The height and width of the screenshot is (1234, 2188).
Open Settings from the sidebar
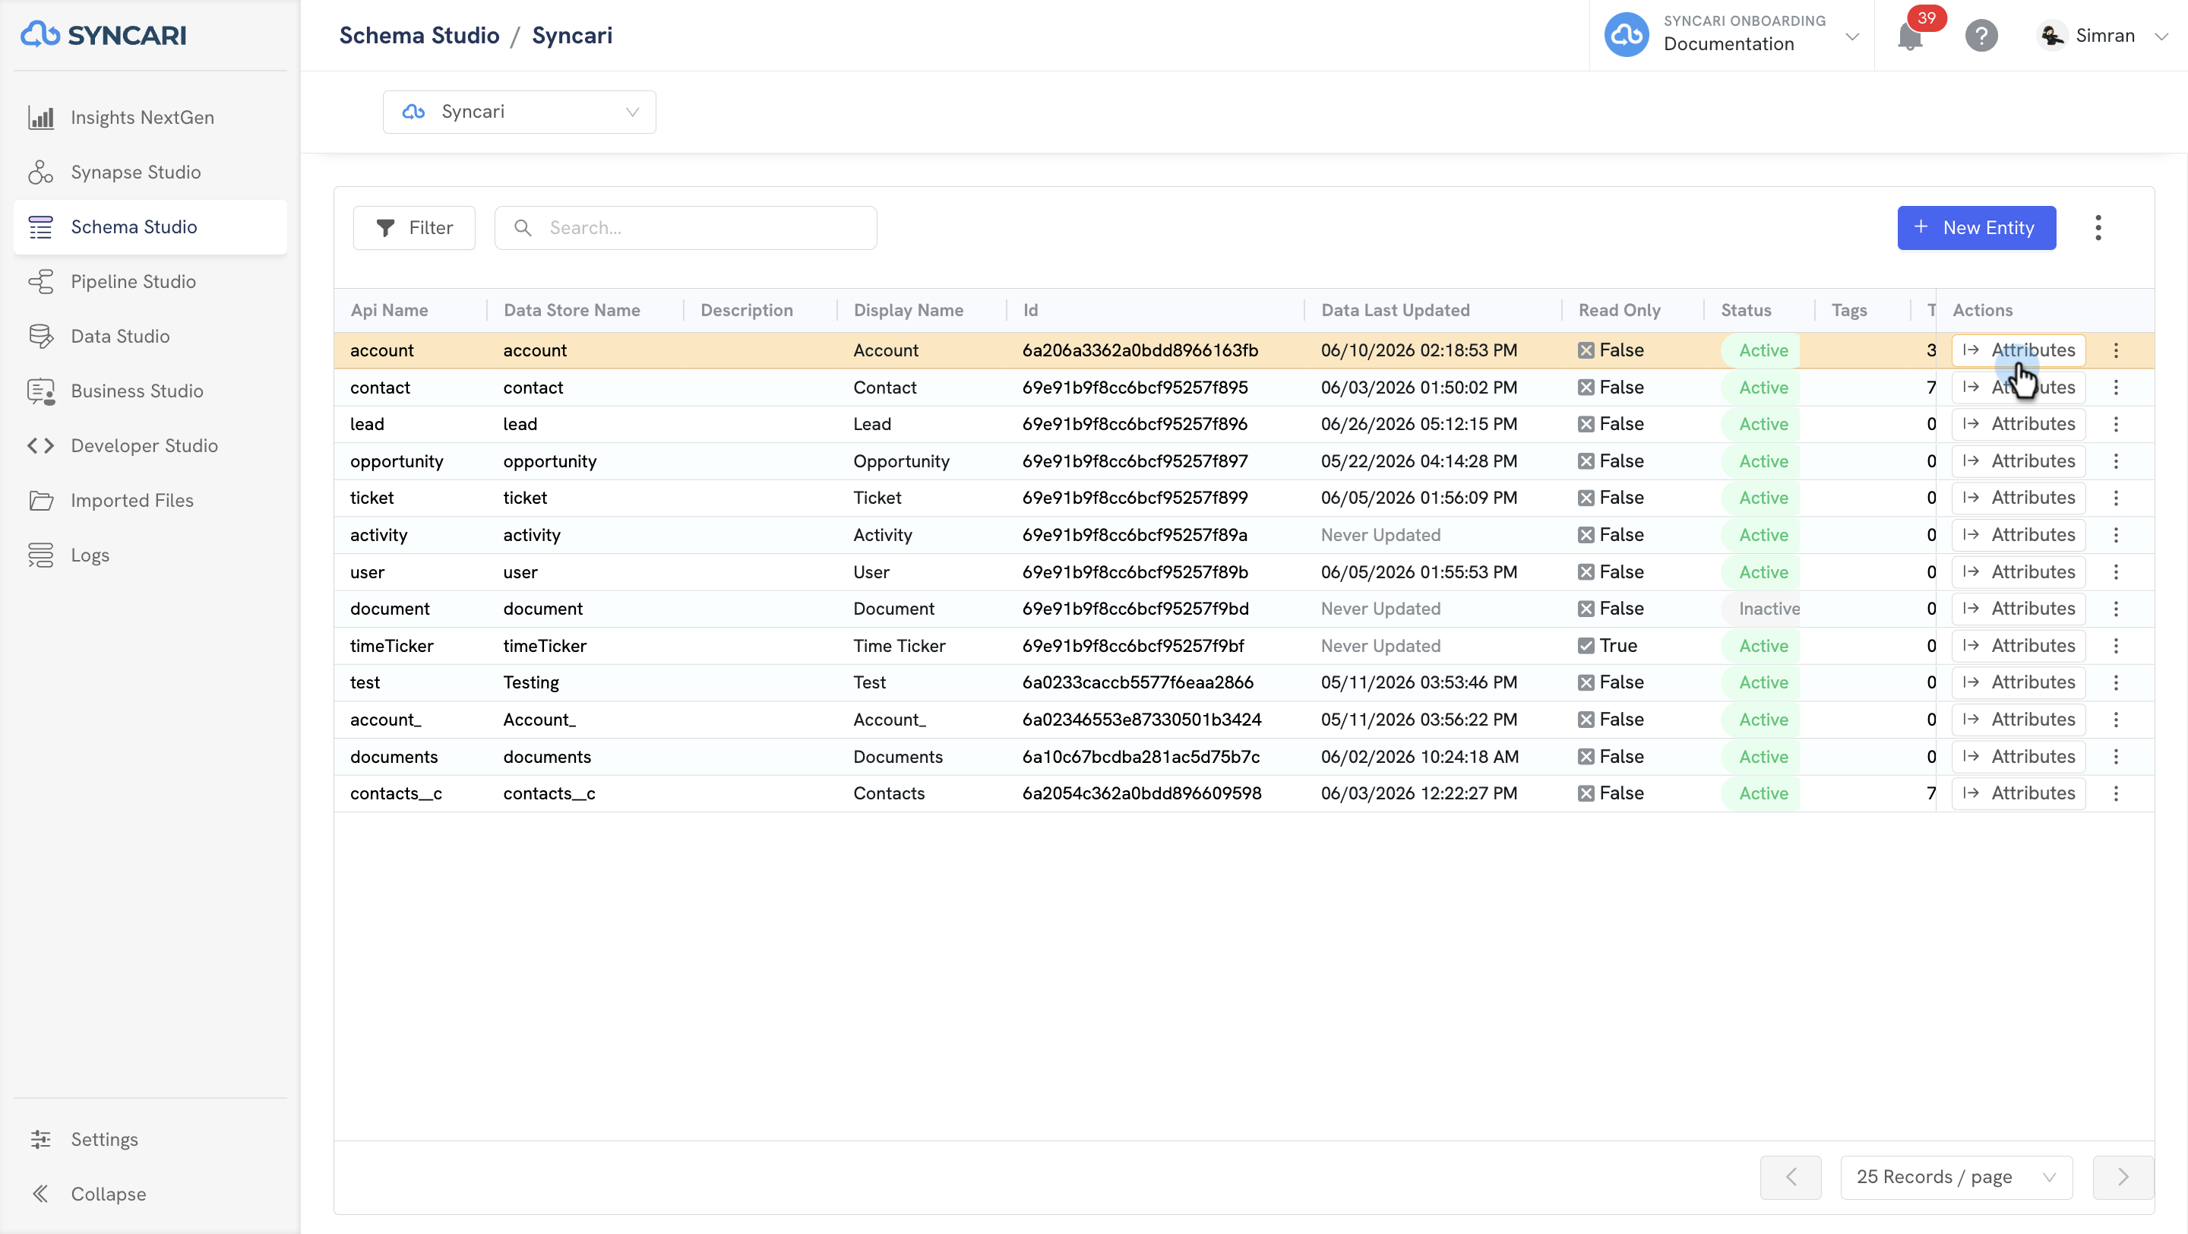tap(150, 1139)
